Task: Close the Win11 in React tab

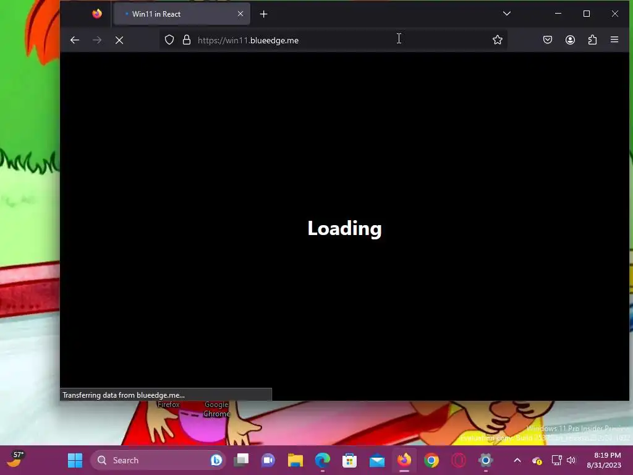Action: pos(240,14)
